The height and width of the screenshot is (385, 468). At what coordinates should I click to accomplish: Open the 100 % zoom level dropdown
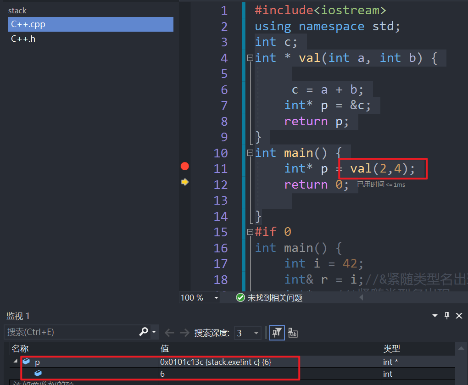(216, 298)
